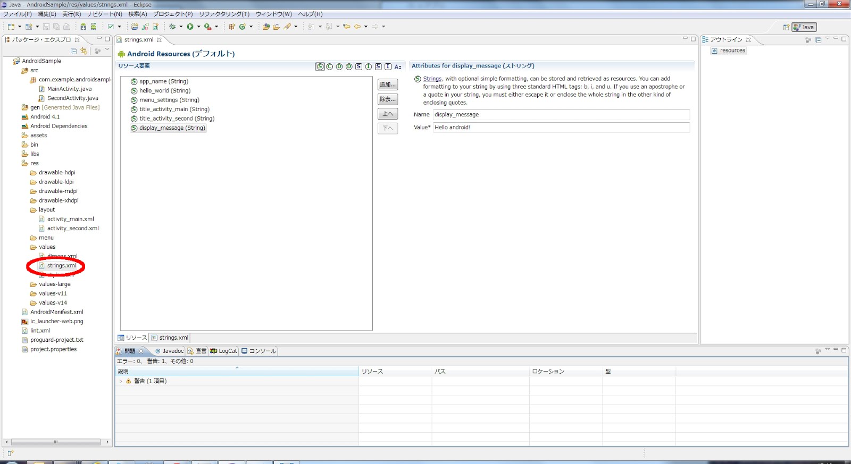Image resolution: width=851 pixels, height=464 pixels.
Task: Toggle the Color (C) resource filter
Action: coord(329,66)
